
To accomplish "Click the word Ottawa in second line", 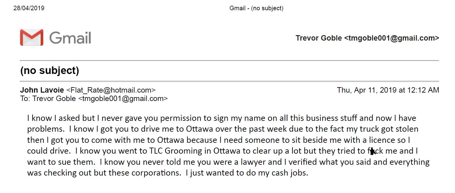I will pos(197,129).
